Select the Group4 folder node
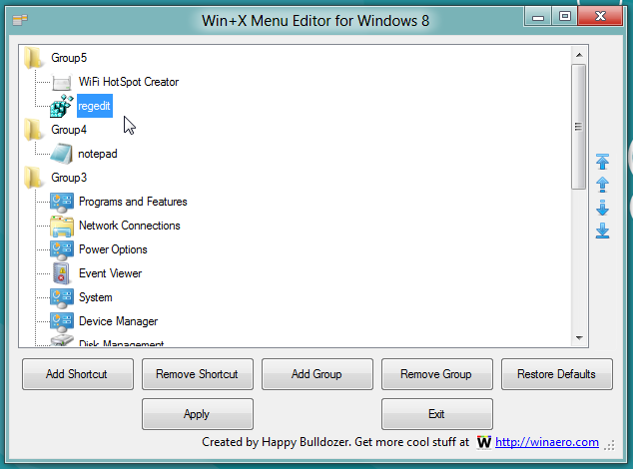 [68, 130]
